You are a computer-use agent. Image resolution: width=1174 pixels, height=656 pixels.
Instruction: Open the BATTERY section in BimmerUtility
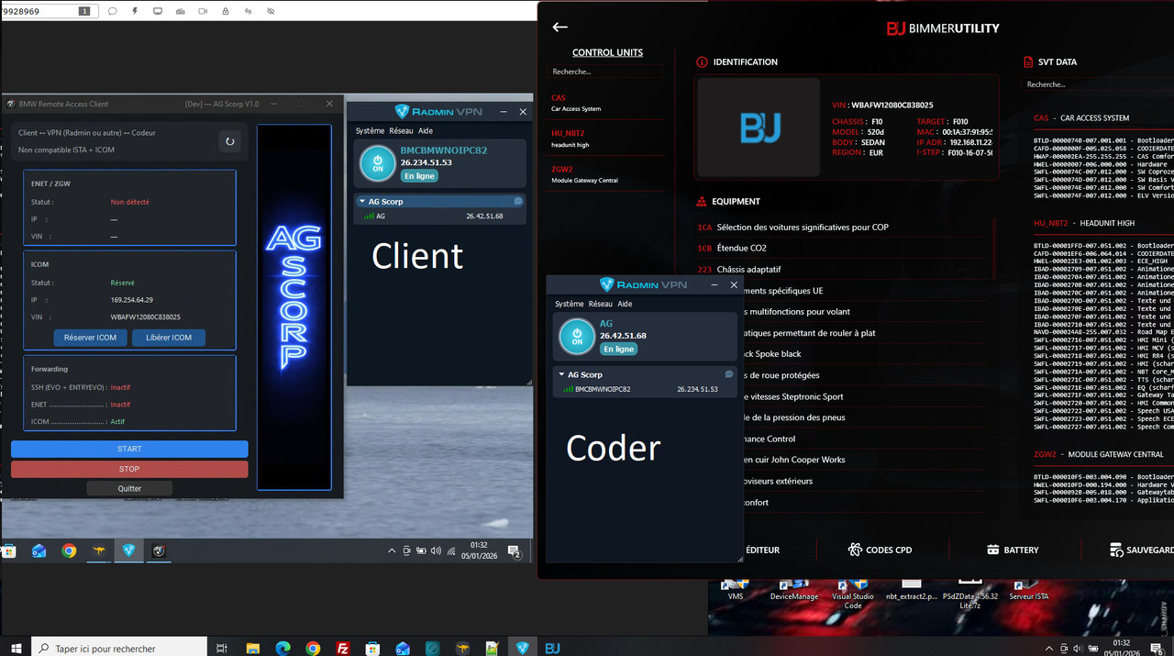1013,550
